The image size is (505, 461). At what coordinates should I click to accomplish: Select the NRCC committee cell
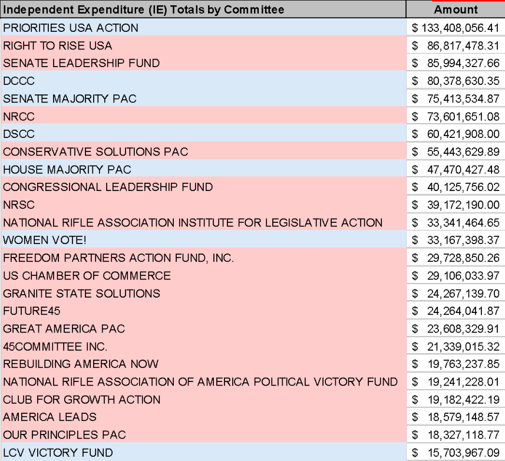pos(203,116)
